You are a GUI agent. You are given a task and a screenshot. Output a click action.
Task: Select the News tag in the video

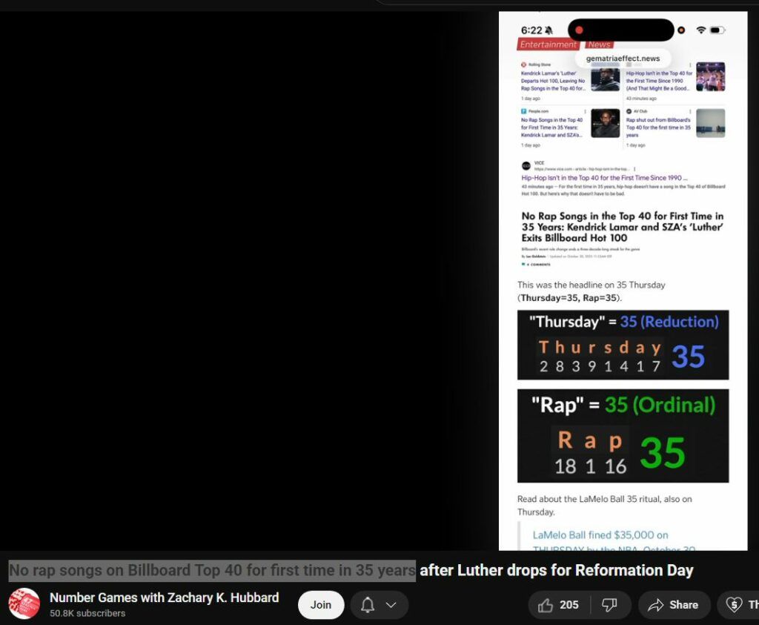[x=599, y=44]
